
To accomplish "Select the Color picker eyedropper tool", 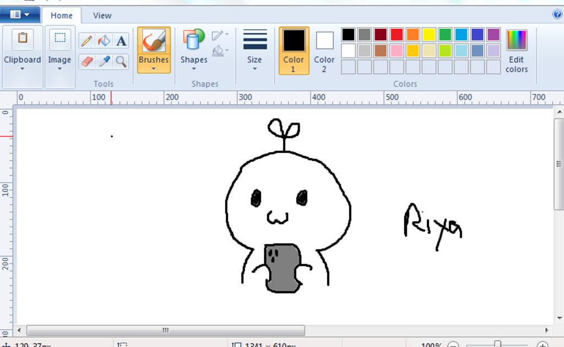I will click(104, 62).
